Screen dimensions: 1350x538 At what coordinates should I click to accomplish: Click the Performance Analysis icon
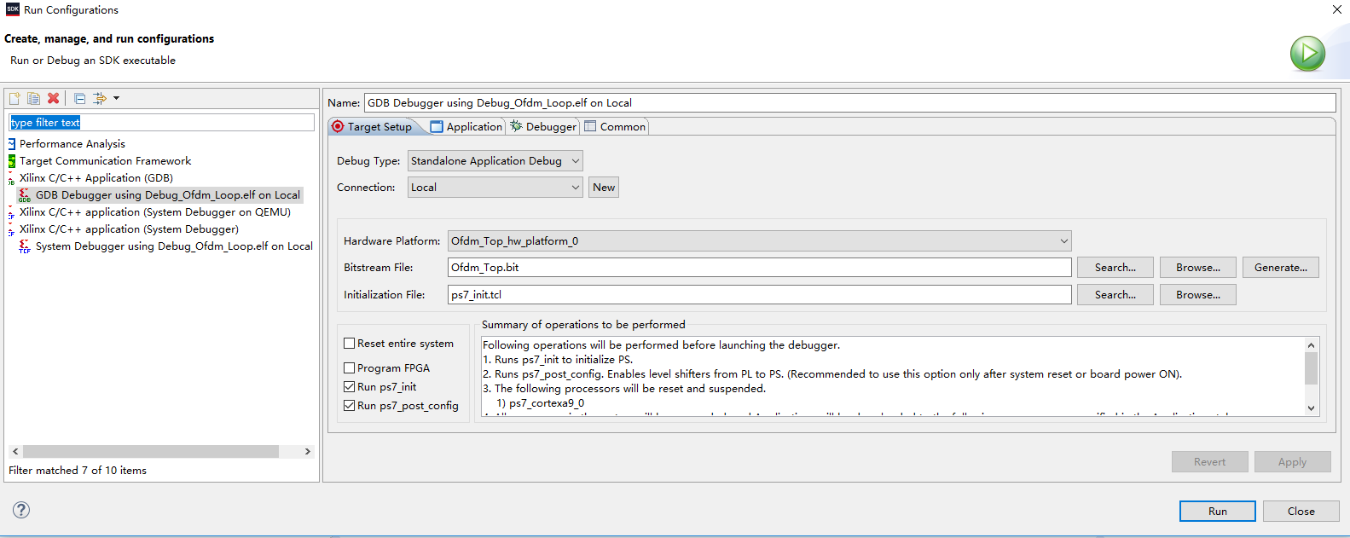[x=12, y=144]
